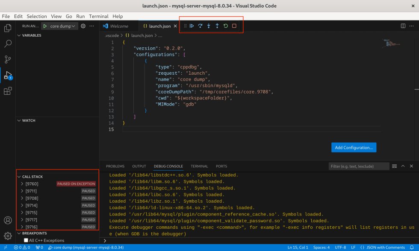
Task: Click the Add Configuration button
Action: [x=354, y=147]
